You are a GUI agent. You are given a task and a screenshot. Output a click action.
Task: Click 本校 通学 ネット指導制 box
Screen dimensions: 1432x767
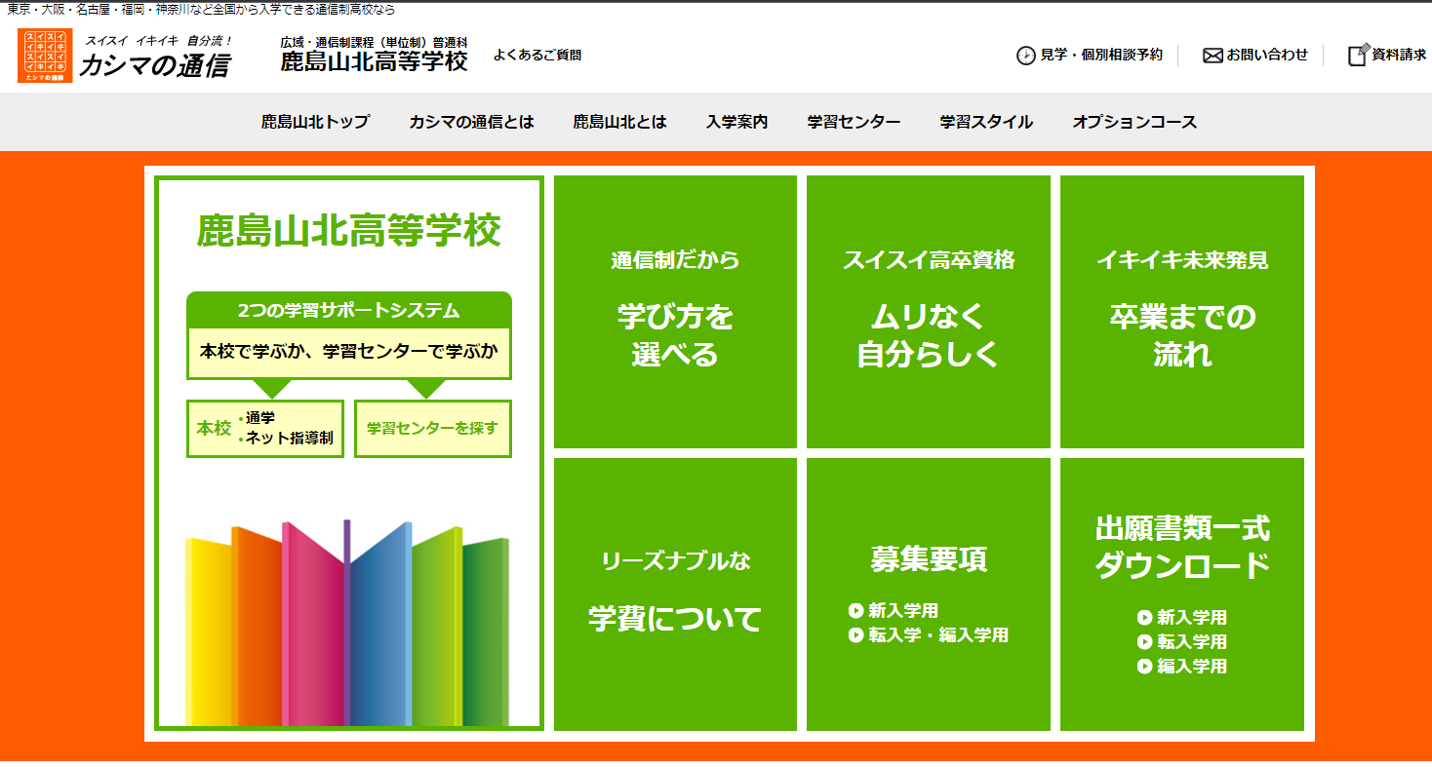(265, 429)
